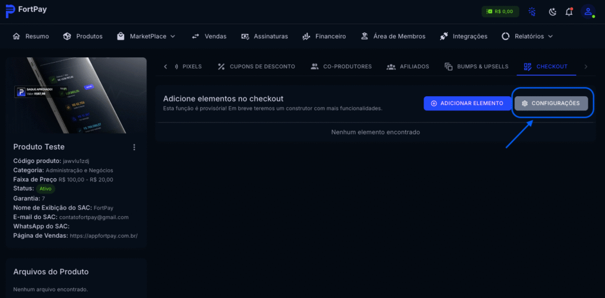Screen dimensions: 605x298
Task: Open the Integrações navigation item
Action: coord(464,36)
